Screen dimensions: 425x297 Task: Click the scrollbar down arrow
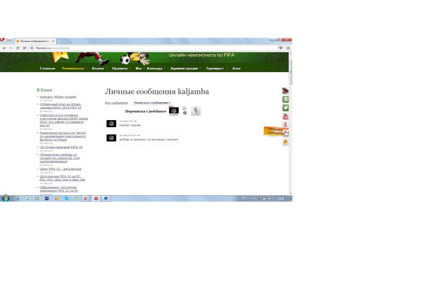pyautogui.click(x=291, y=193)
